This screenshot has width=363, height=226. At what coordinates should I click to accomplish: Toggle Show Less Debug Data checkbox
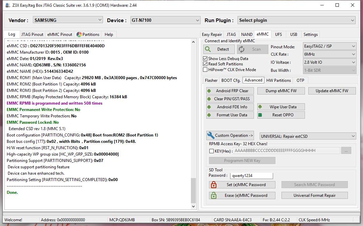(x=205, y=59)
